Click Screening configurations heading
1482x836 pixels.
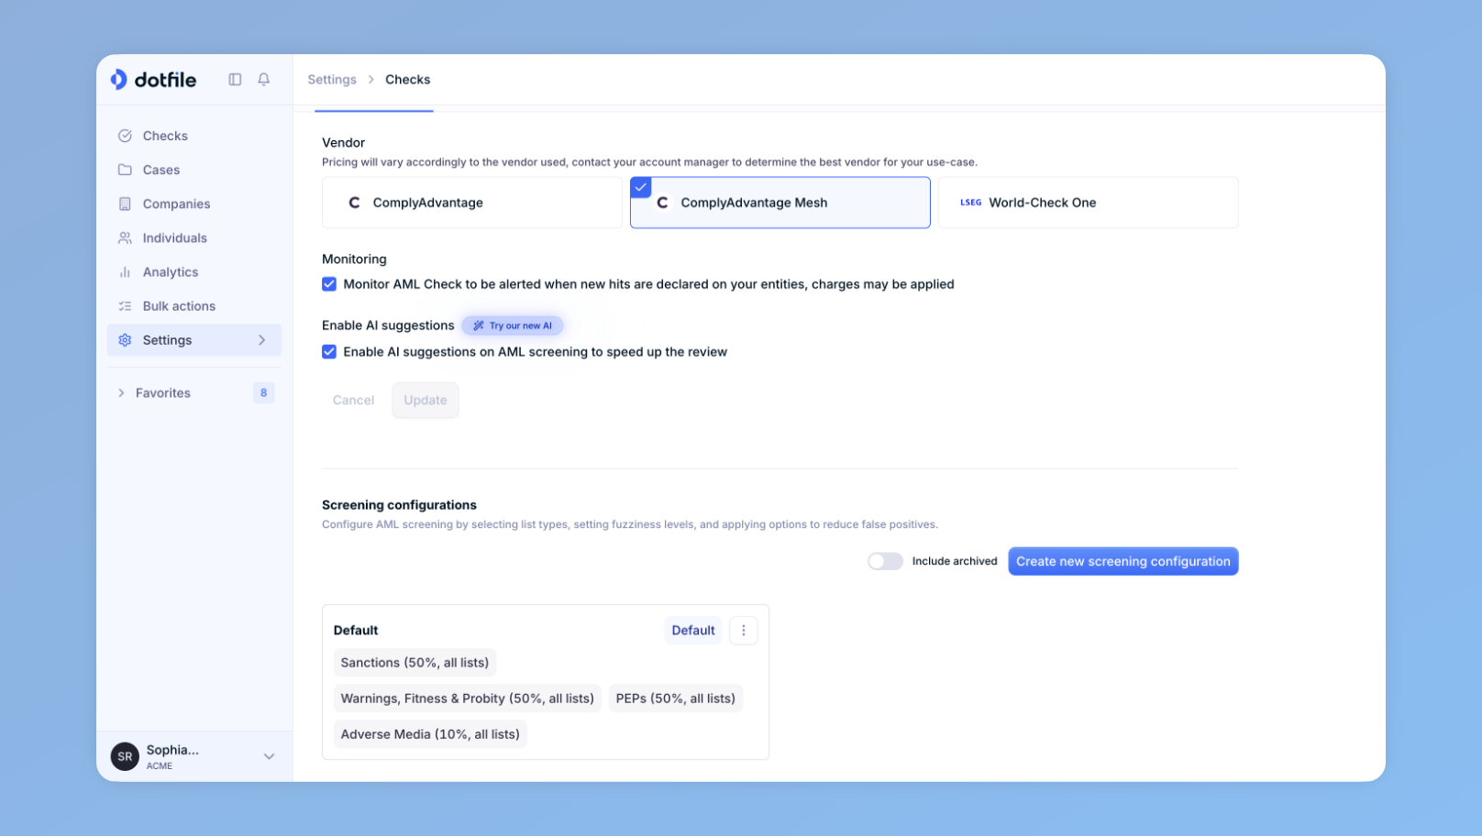point(399,505)
